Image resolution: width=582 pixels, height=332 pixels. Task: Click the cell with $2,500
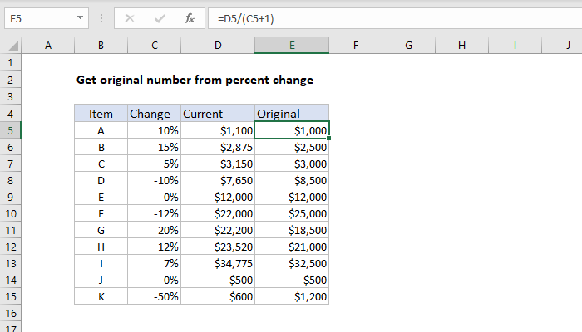pos(292,147)
